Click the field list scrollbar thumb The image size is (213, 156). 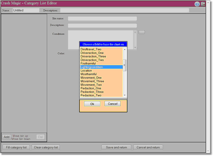click(x=125, y=65)
